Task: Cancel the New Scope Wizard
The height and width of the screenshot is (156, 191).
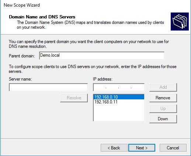Action: coord(173,148)
